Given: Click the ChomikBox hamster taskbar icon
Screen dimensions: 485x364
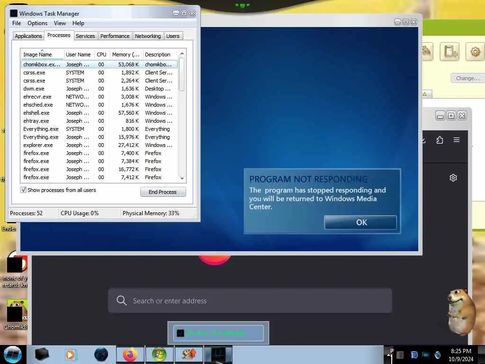Looking at the screenshot, I should click(189, 355).
